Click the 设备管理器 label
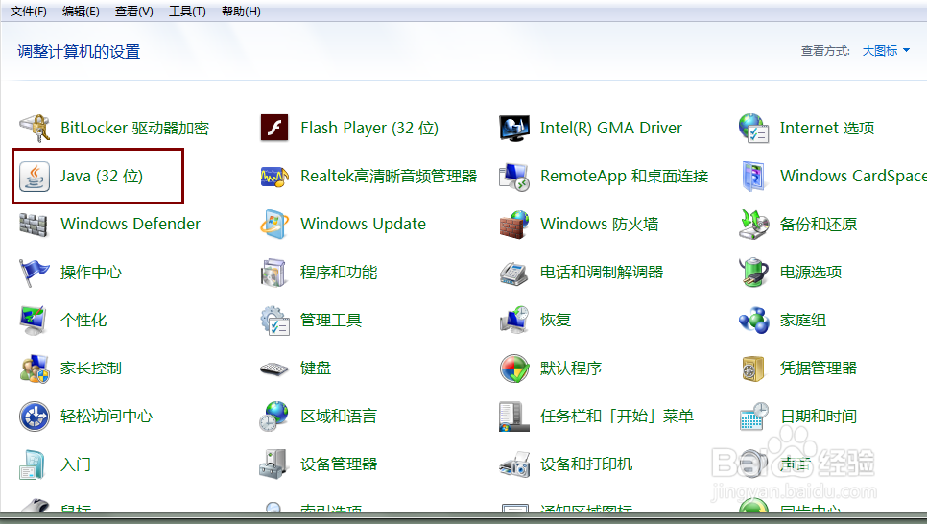 [339, 464]
